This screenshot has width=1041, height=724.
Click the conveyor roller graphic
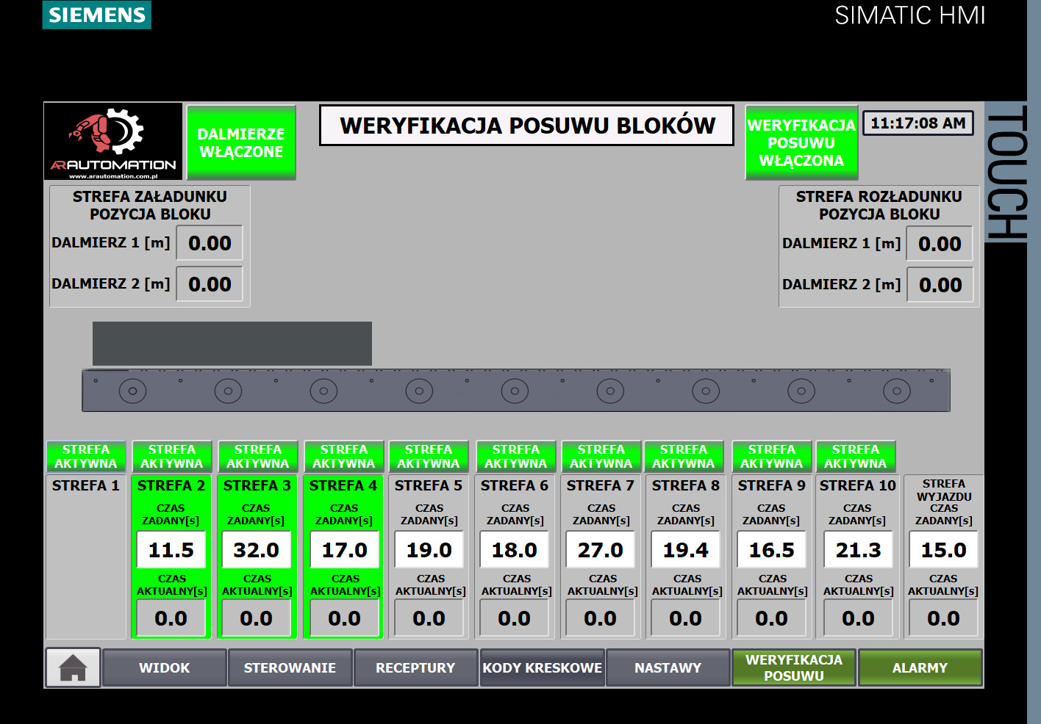tap(515, 390)
